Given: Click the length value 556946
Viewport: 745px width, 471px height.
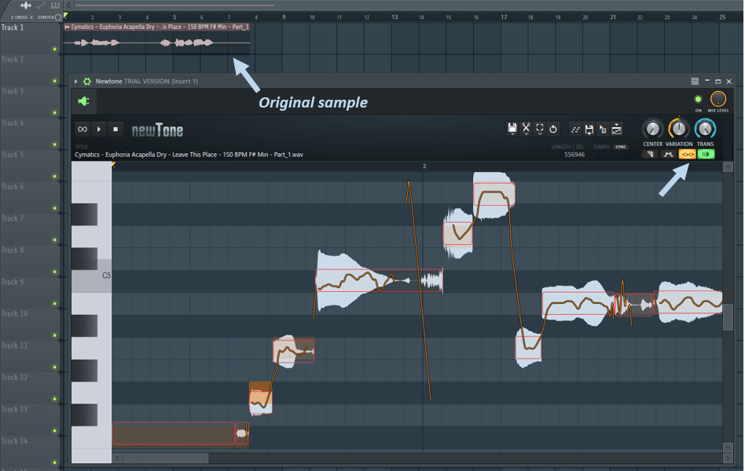Looking at the screenshot, I should point(574,155).
